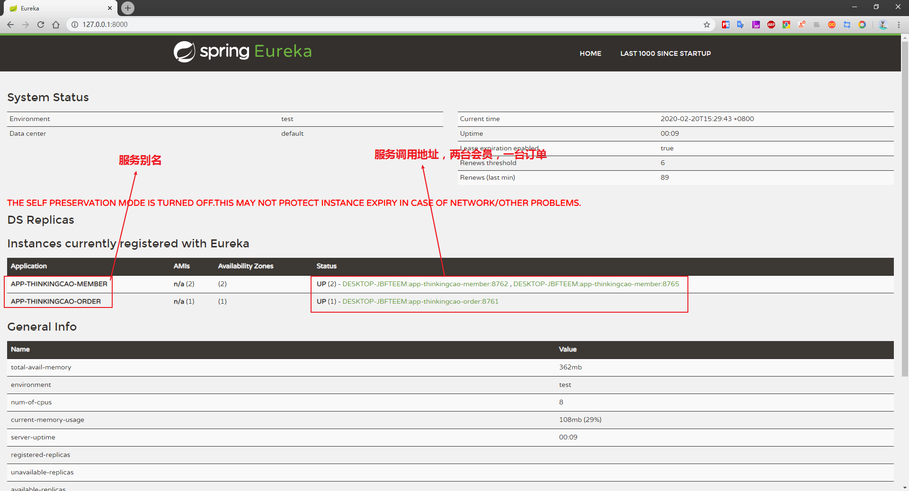Click the Instances currently registered heading
This screenshot has height=491, width=909.
coord(128,244)
